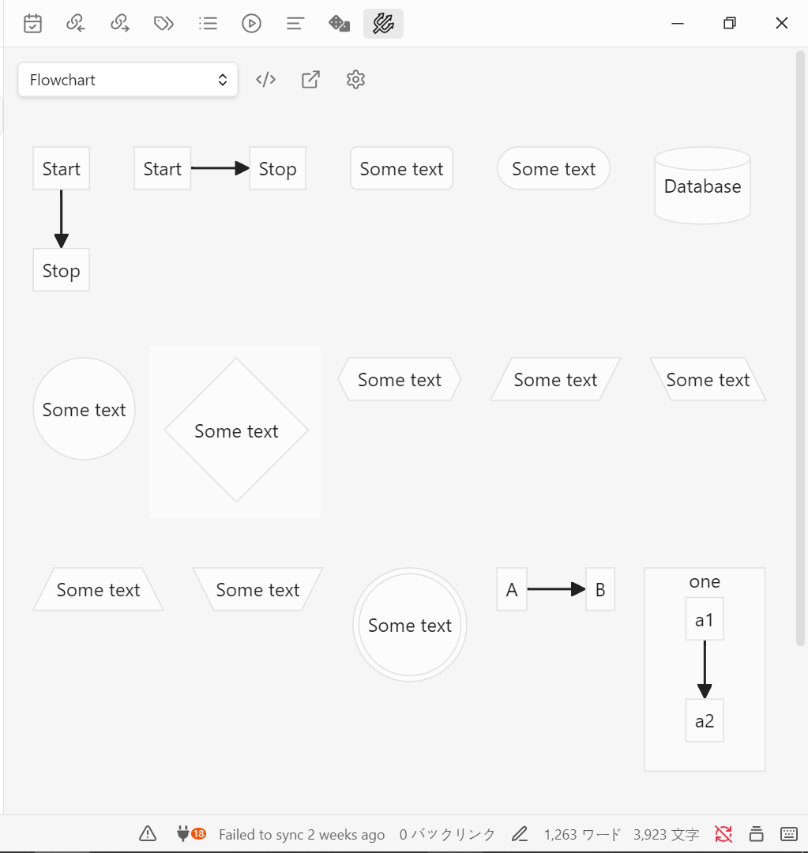The width and height of the screenshot is (808, 853).
Task: Click the 0 バックリンク status item
Action: (x=447, y=835)
